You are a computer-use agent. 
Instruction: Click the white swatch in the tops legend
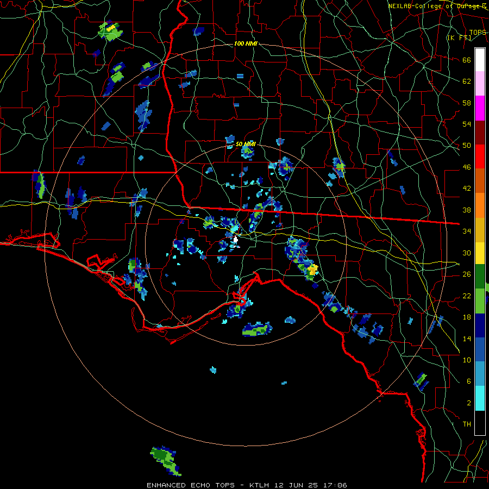480,60
